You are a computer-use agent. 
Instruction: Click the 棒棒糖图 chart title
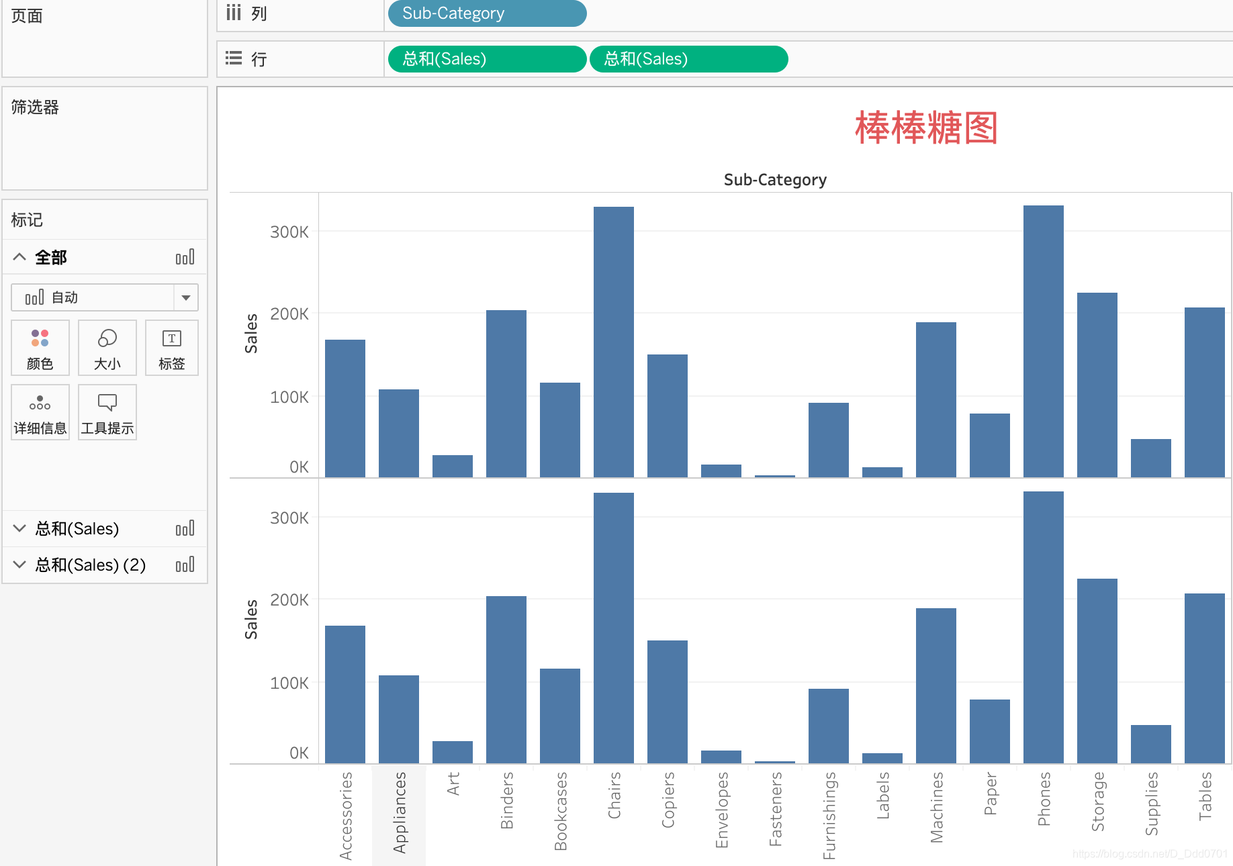pyautogui.click(x=927, y=128)
